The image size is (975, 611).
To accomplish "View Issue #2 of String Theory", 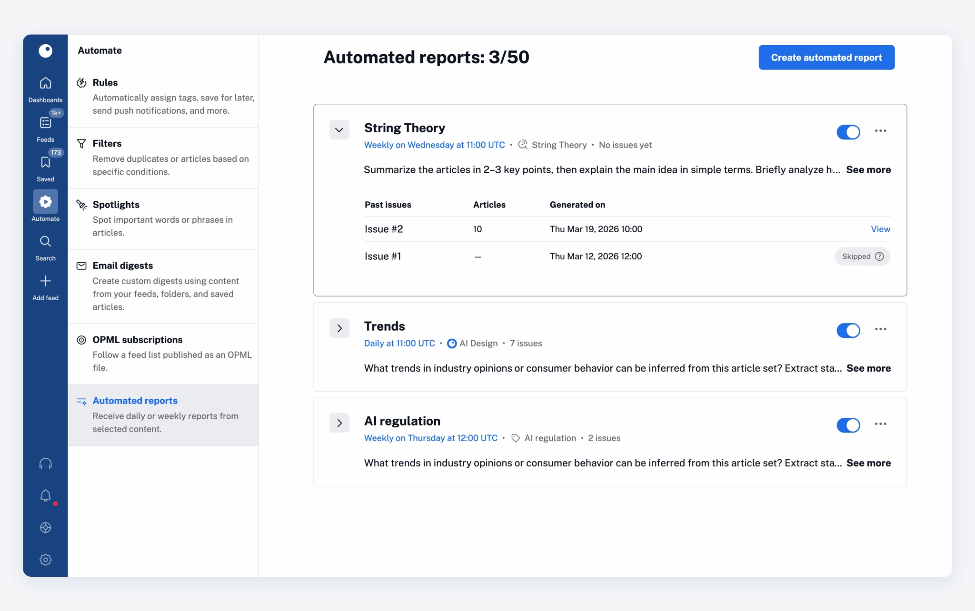I will [880, 229].
